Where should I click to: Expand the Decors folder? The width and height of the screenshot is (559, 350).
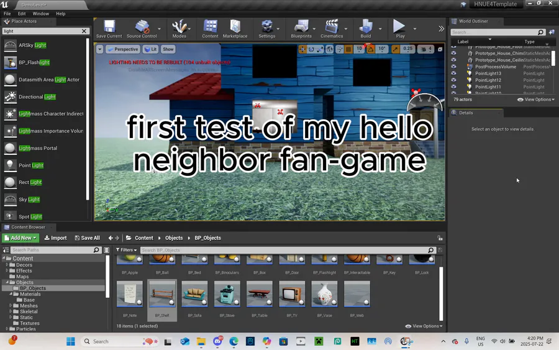click(7, 265)
